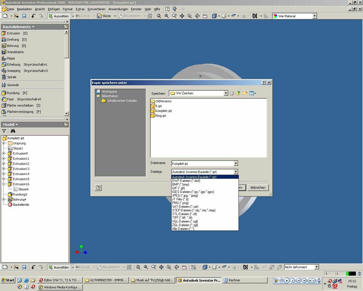363x291 pixels.
Task: Click the rotate view icon in top toolbar
Action: tap(197, 16)
